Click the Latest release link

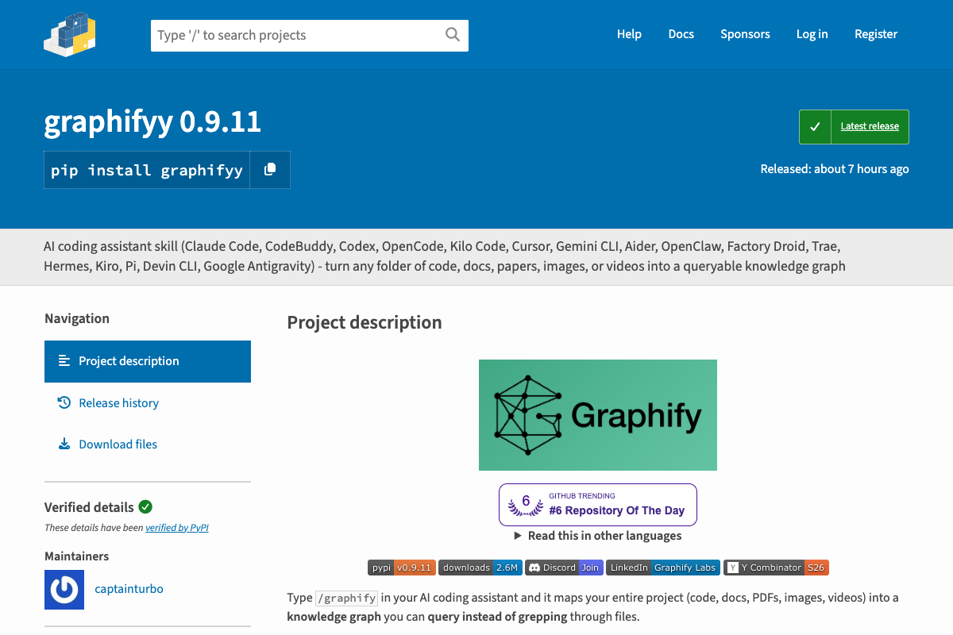click(870, 126)
